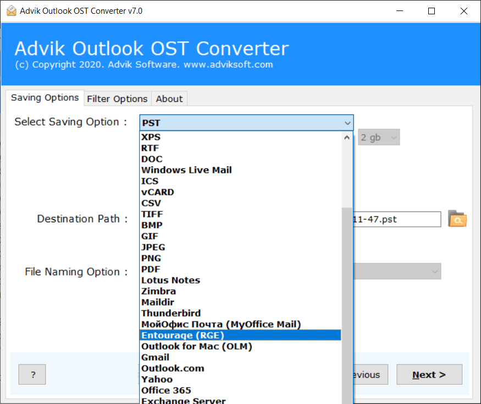481x404 pixels.
Task: Choose TIFF from the dropdown list
Action: click(x=241, y=214)
